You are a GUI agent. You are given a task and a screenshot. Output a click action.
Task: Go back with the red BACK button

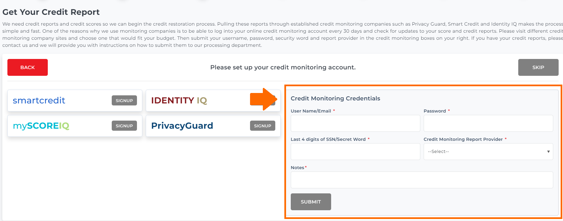pos(28,67)
